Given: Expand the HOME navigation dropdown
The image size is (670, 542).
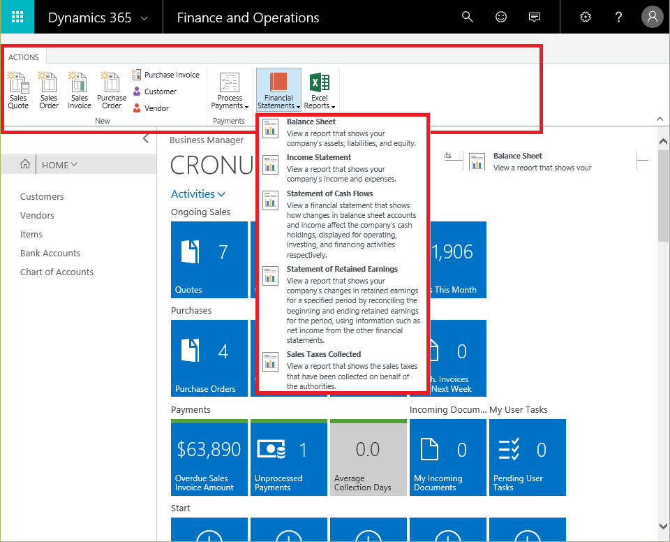Looking at the screenshot, I should tap(59, 165).
